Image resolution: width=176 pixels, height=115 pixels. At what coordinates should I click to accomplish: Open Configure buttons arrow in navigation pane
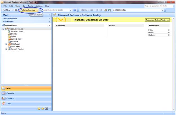[50, 108]
